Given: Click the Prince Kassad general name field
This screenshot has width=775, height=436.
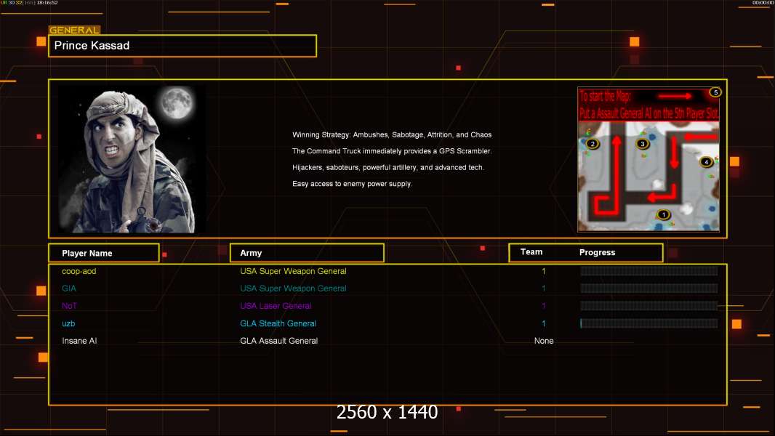Looking at the screenshot, I should coord(182,46).
